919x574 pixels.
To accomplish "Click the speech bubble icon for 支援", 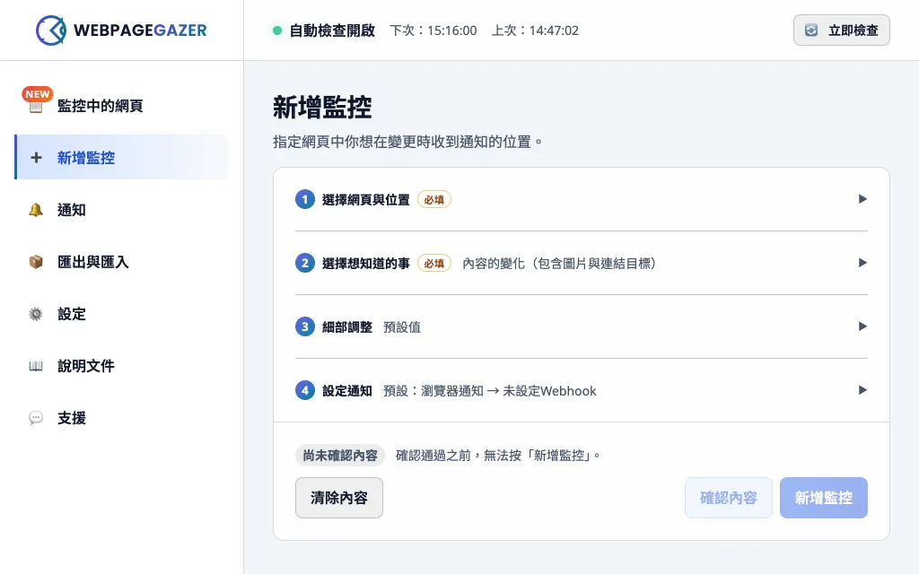I will pos(36,418).
